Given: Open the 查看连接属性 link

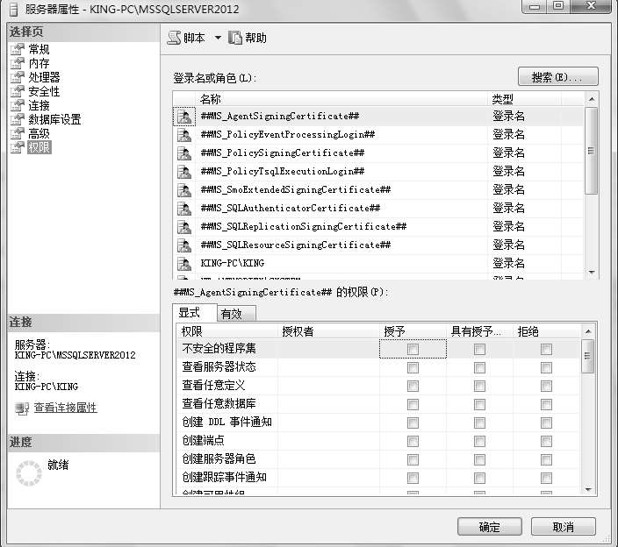Looking at the screenshot, I should tap(65, 408).
